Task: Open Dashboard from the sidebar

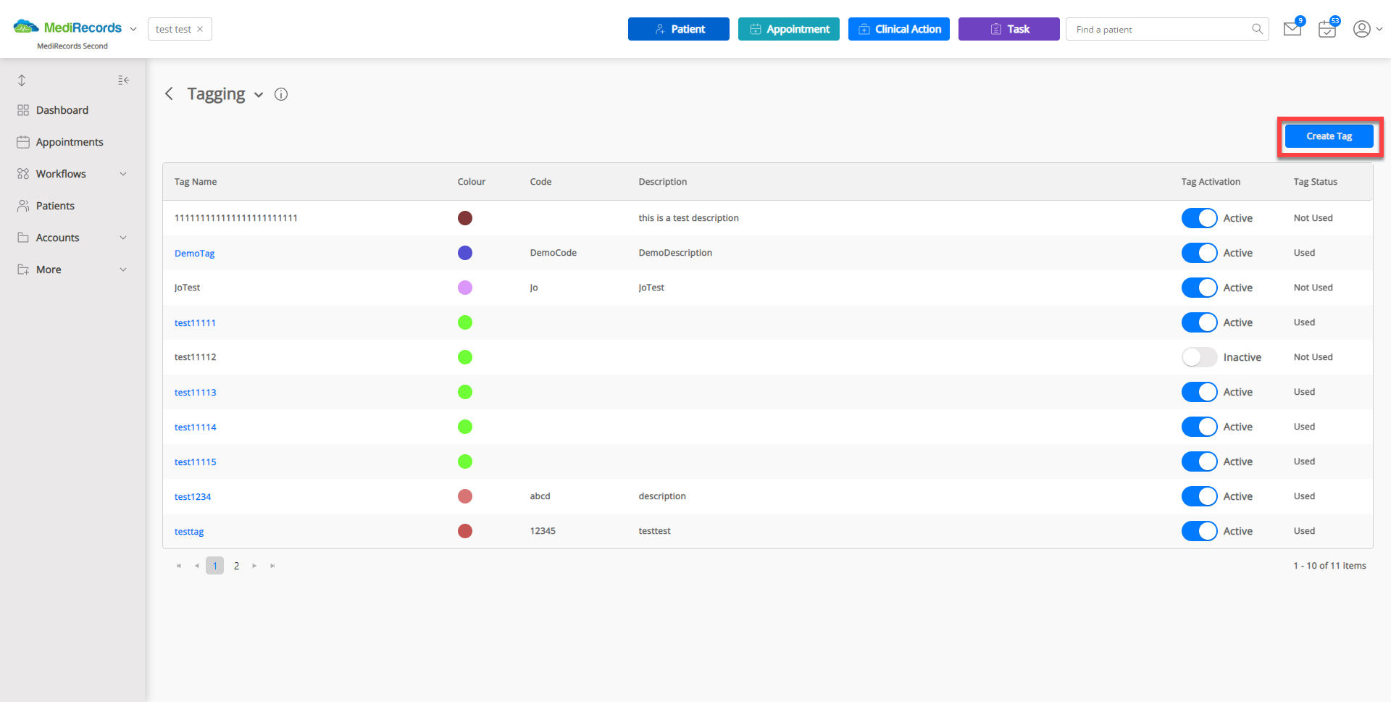Action: click(62, 110)
